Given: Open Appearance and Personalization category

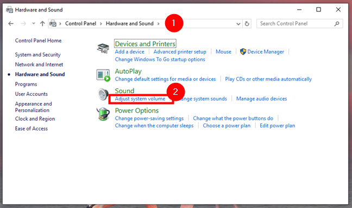Looking at the screenshot, I should [34, 107].
